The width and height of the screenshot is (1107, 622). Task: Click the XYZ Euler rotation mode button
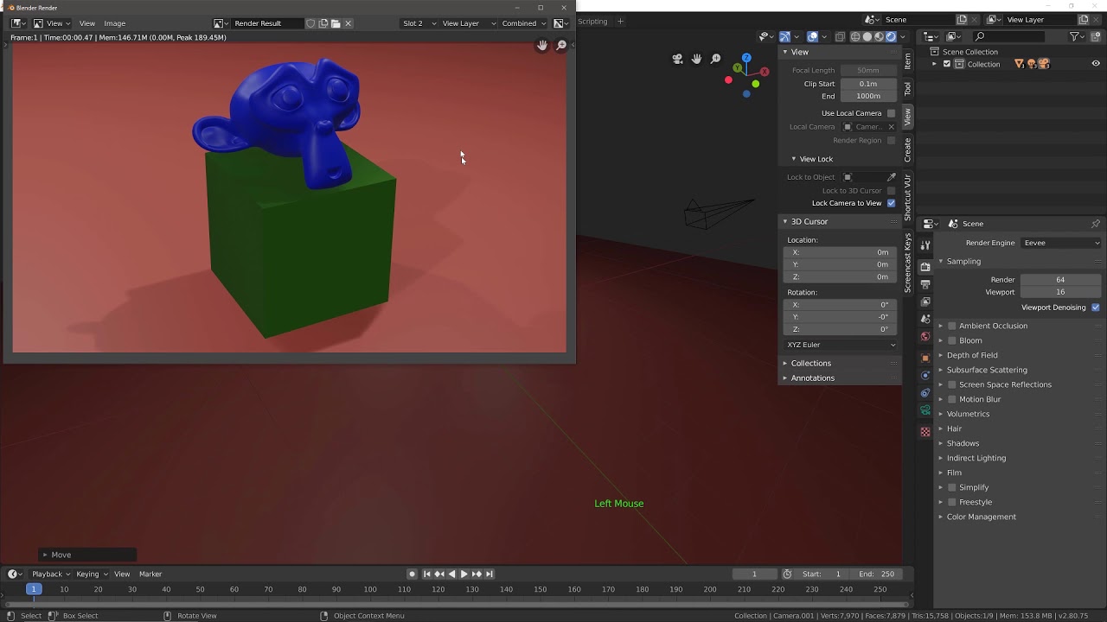tap(840, 345)
